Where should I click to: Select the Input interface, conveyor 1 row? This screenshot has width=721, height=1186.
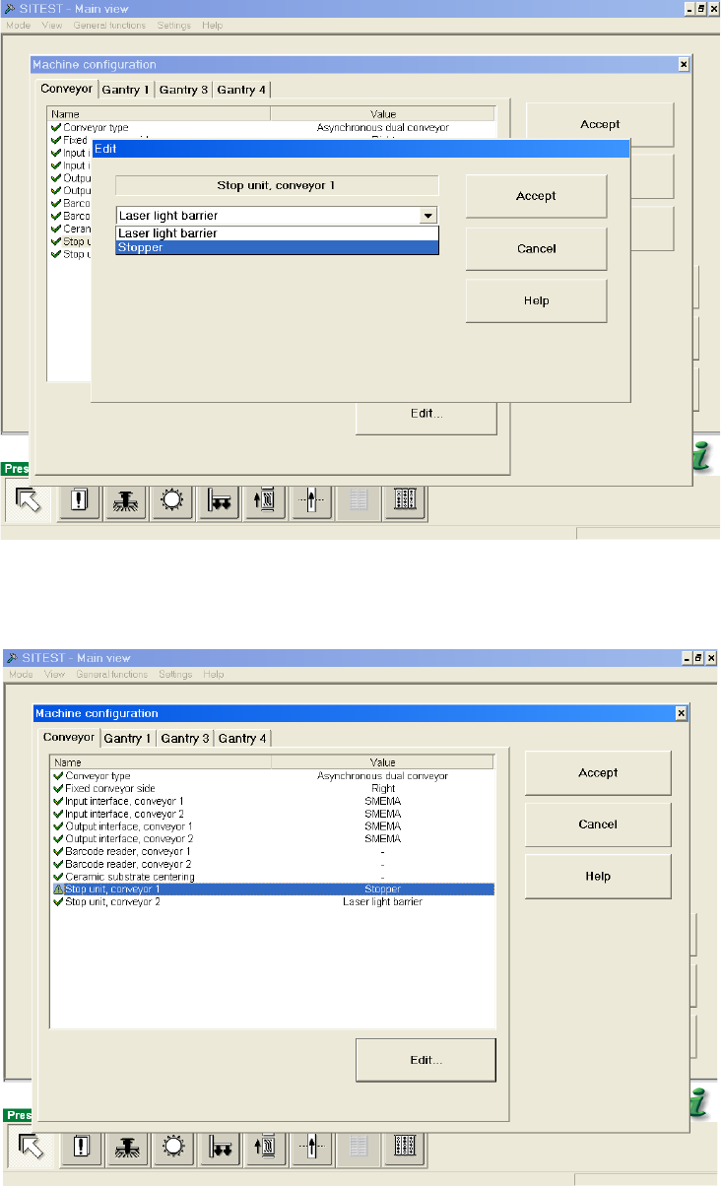pyautogui.click(x=272, y=801)
